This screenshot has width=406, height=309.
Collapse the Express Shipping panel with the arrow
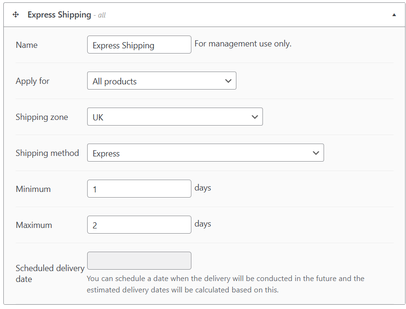tap(394, 15)
